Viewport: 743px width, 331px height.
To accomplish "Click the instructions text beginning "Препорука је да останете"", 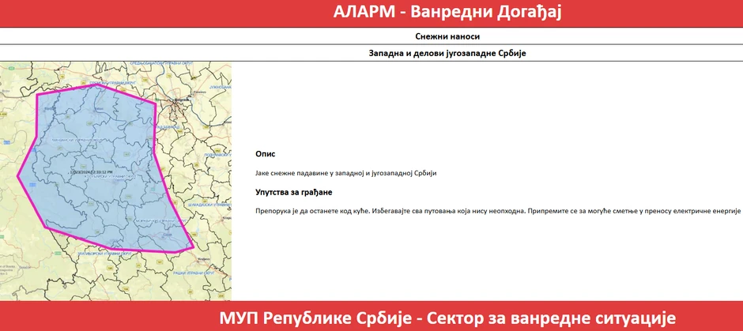I will pos(497,210).
